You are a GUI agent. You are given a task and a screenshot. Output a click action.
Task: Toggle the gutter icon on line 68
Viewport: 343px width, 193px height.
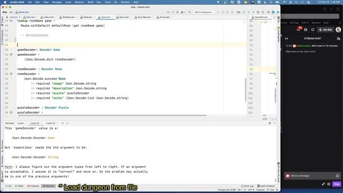click(x=11, y=112)
